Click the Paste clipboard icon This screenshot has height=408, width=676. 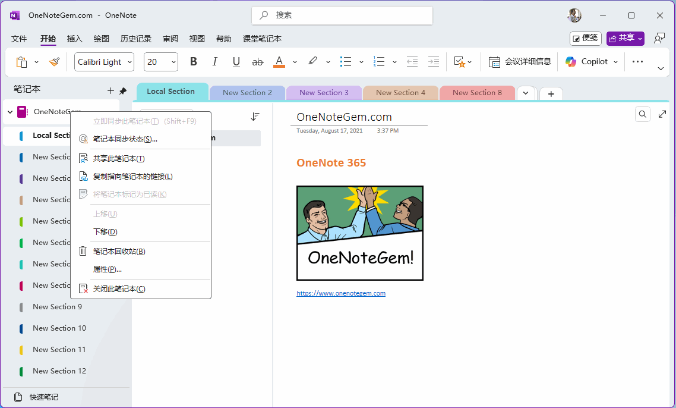(x=21, y=62)
